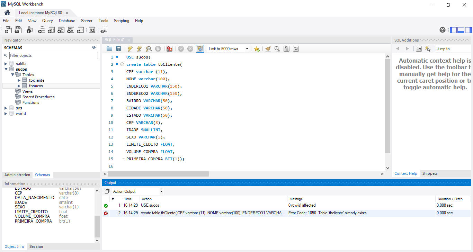Create a new SQL tab for queries
Screen dimensions: 473x252
(8, 30)
